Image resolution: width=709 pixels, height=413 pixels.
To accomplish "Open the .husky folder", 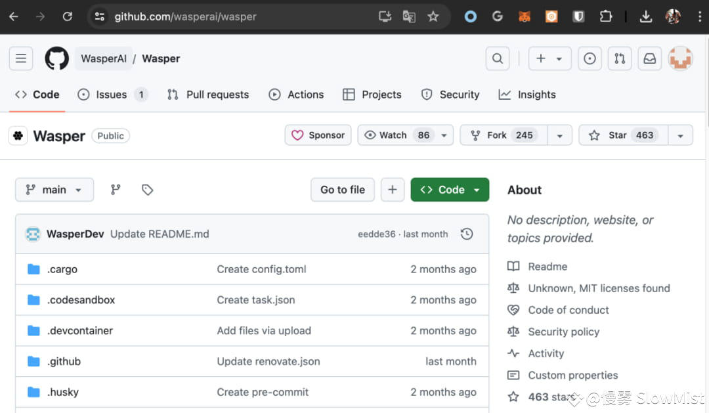I will (63, 392).
